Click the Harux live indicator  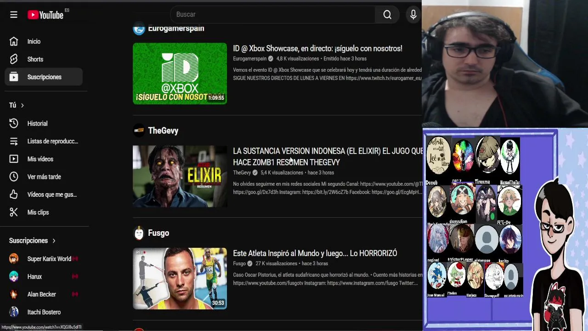pyautogui.click(x=75, y=276)
